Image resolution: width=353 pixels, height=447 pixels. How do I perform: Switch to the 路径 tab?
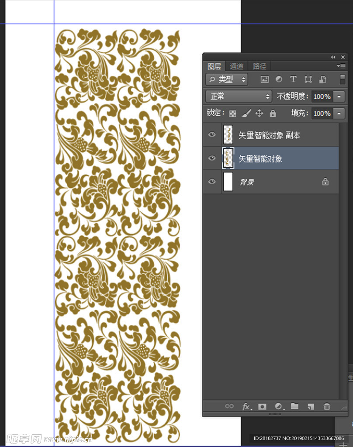(260, 66)
